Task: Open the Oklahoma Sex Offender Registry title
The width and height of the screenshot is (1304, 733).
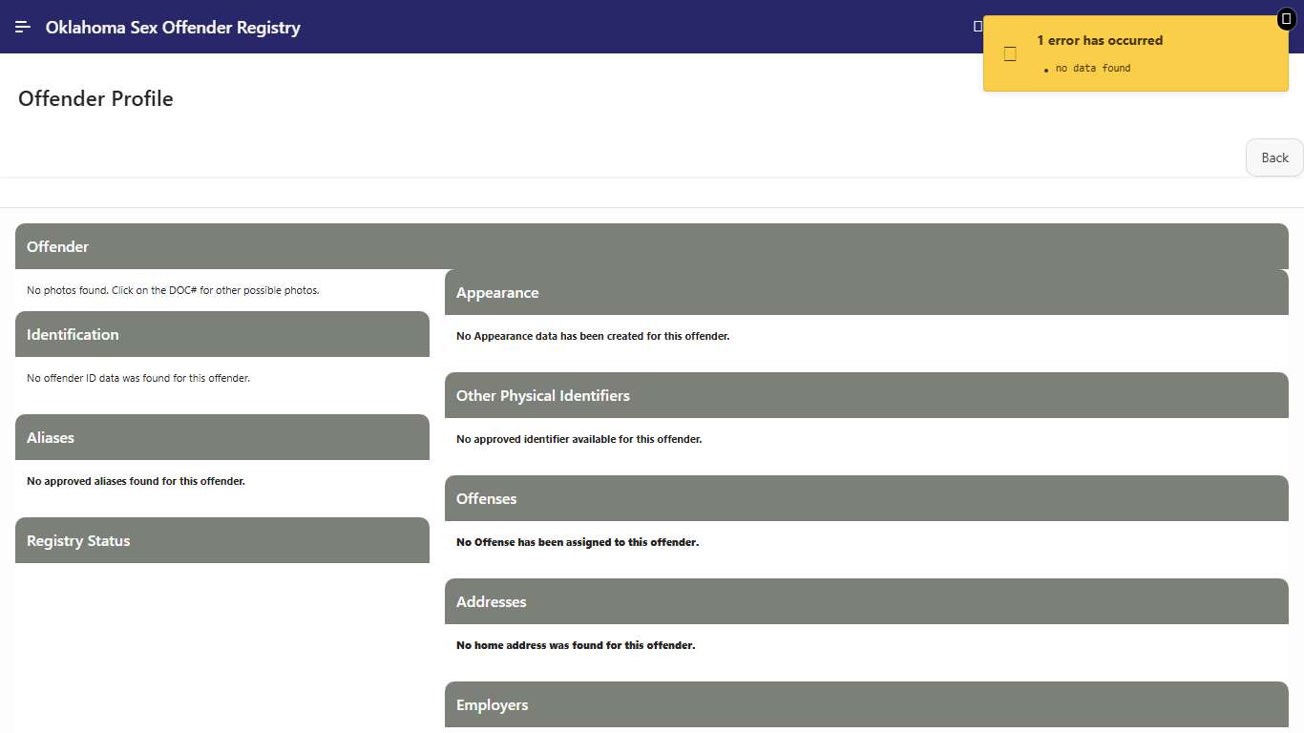Action: coord(173,28)
